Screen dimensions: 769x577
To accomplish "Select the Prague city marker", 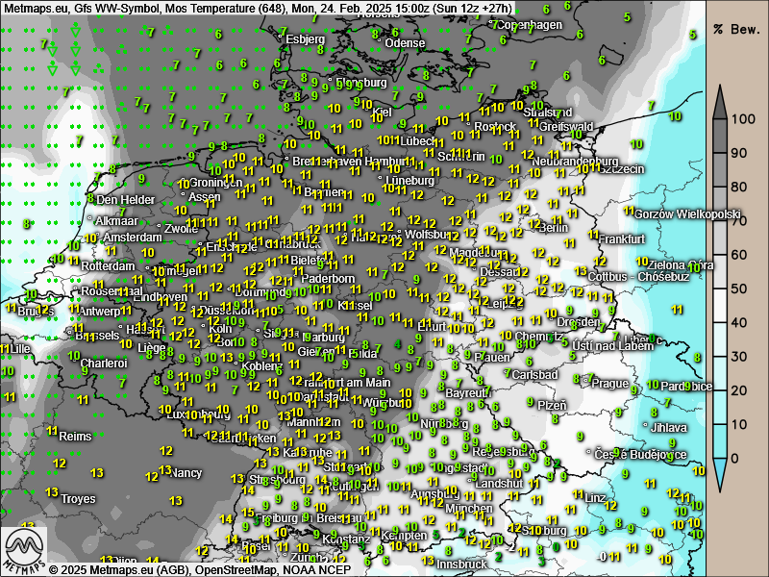I will pyautogui.click(x=588, y=383).
